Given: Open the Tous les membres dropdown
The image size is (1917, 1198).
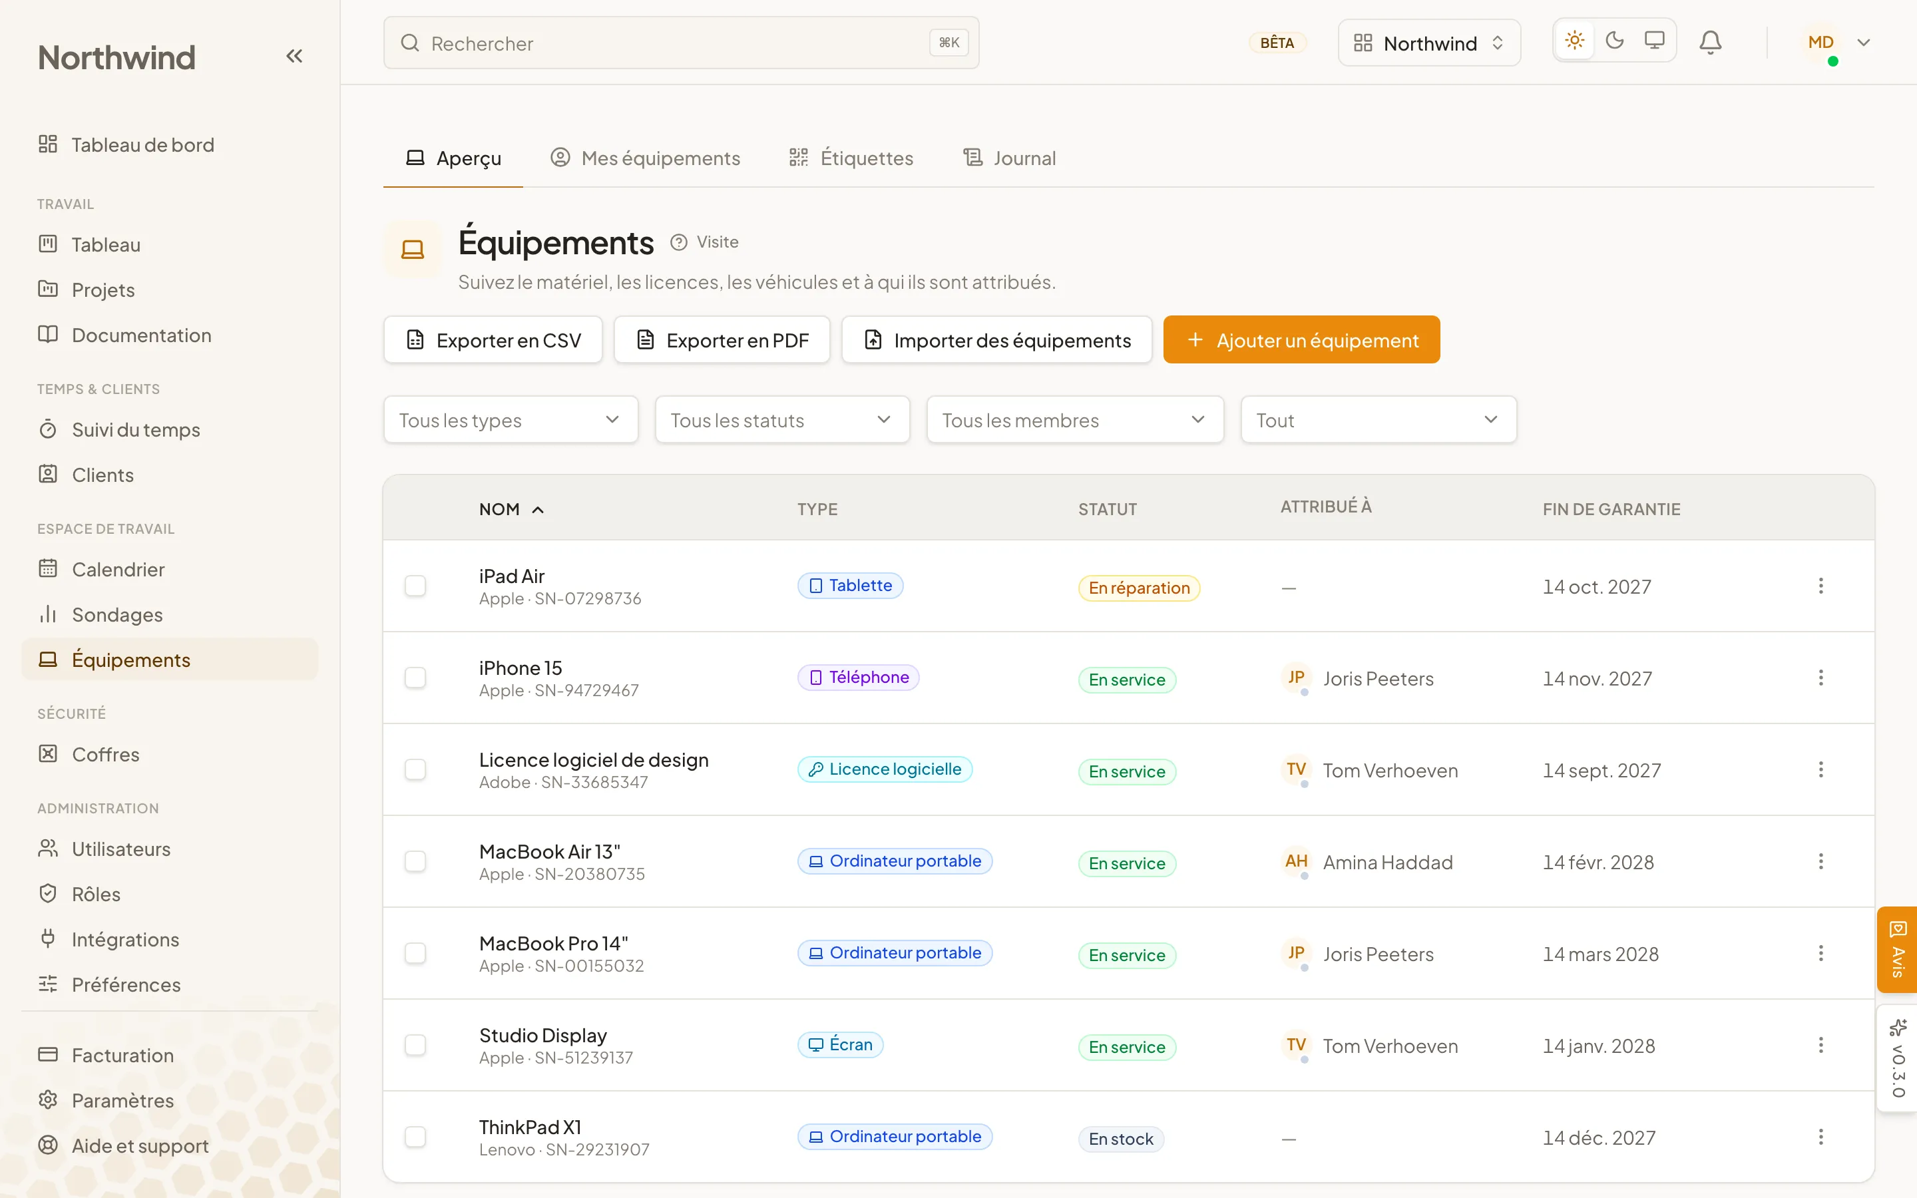Looking at the screenshot, I should [1075, 420].
